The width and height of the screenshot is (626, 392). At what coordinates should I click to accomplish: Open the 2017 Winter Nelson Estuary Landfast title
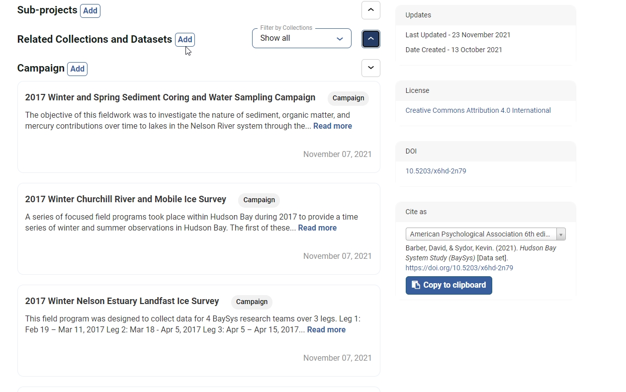pos(122,301)
